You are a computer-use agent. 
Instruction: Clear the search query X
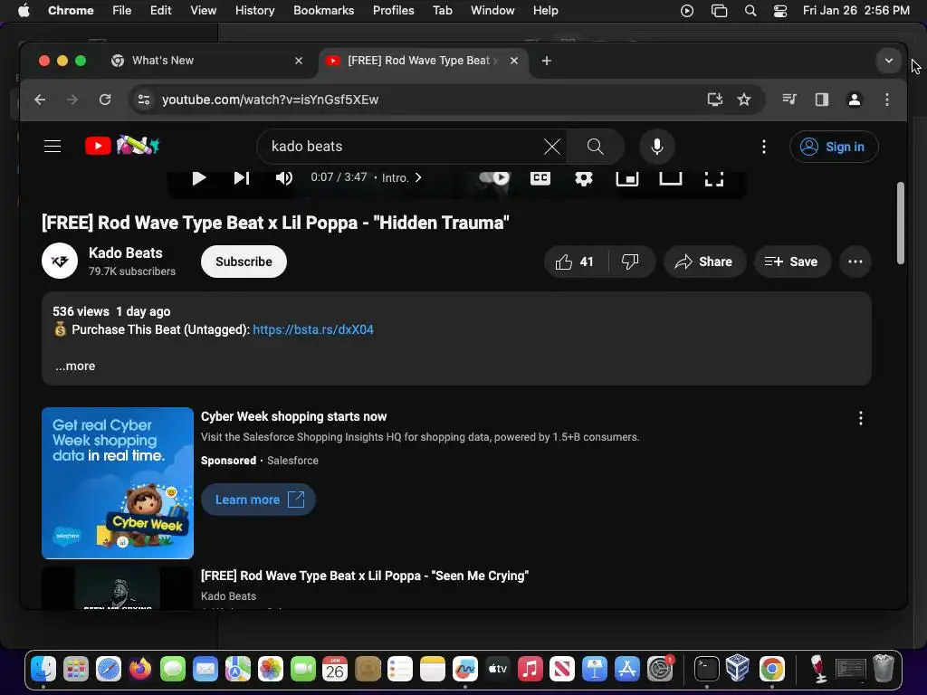point(551,147)
